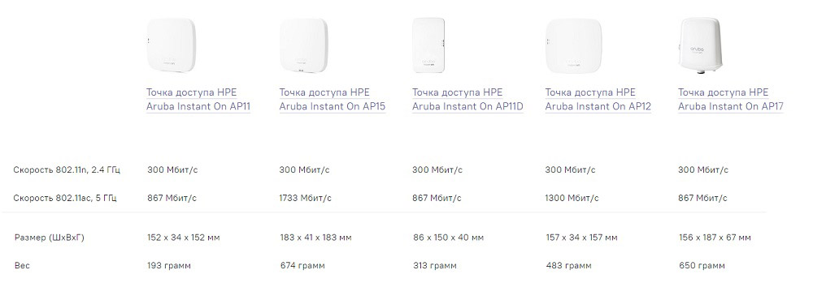Click the 193 грамм weight value
The width and height of the screenshot is (813, 300).
pos(169,265)
